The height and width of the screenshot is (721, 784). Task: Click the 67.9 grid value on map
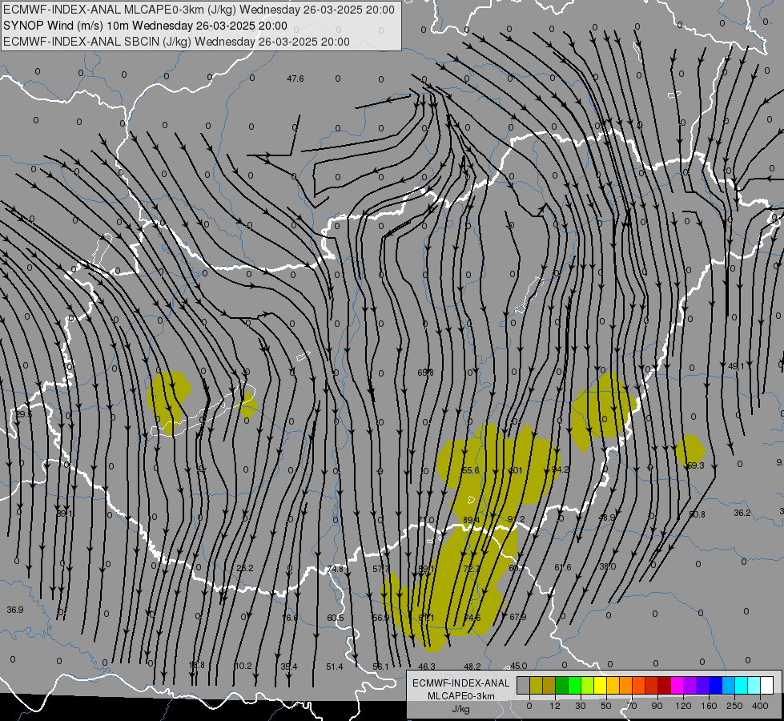[x=517, y=617]
